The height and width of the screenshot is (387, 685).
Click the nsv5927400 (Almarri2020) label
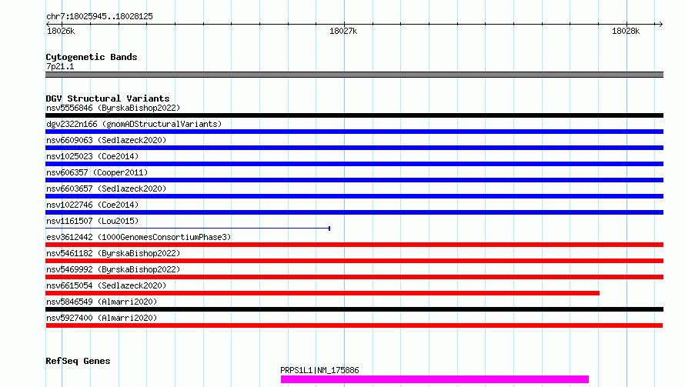102,318
